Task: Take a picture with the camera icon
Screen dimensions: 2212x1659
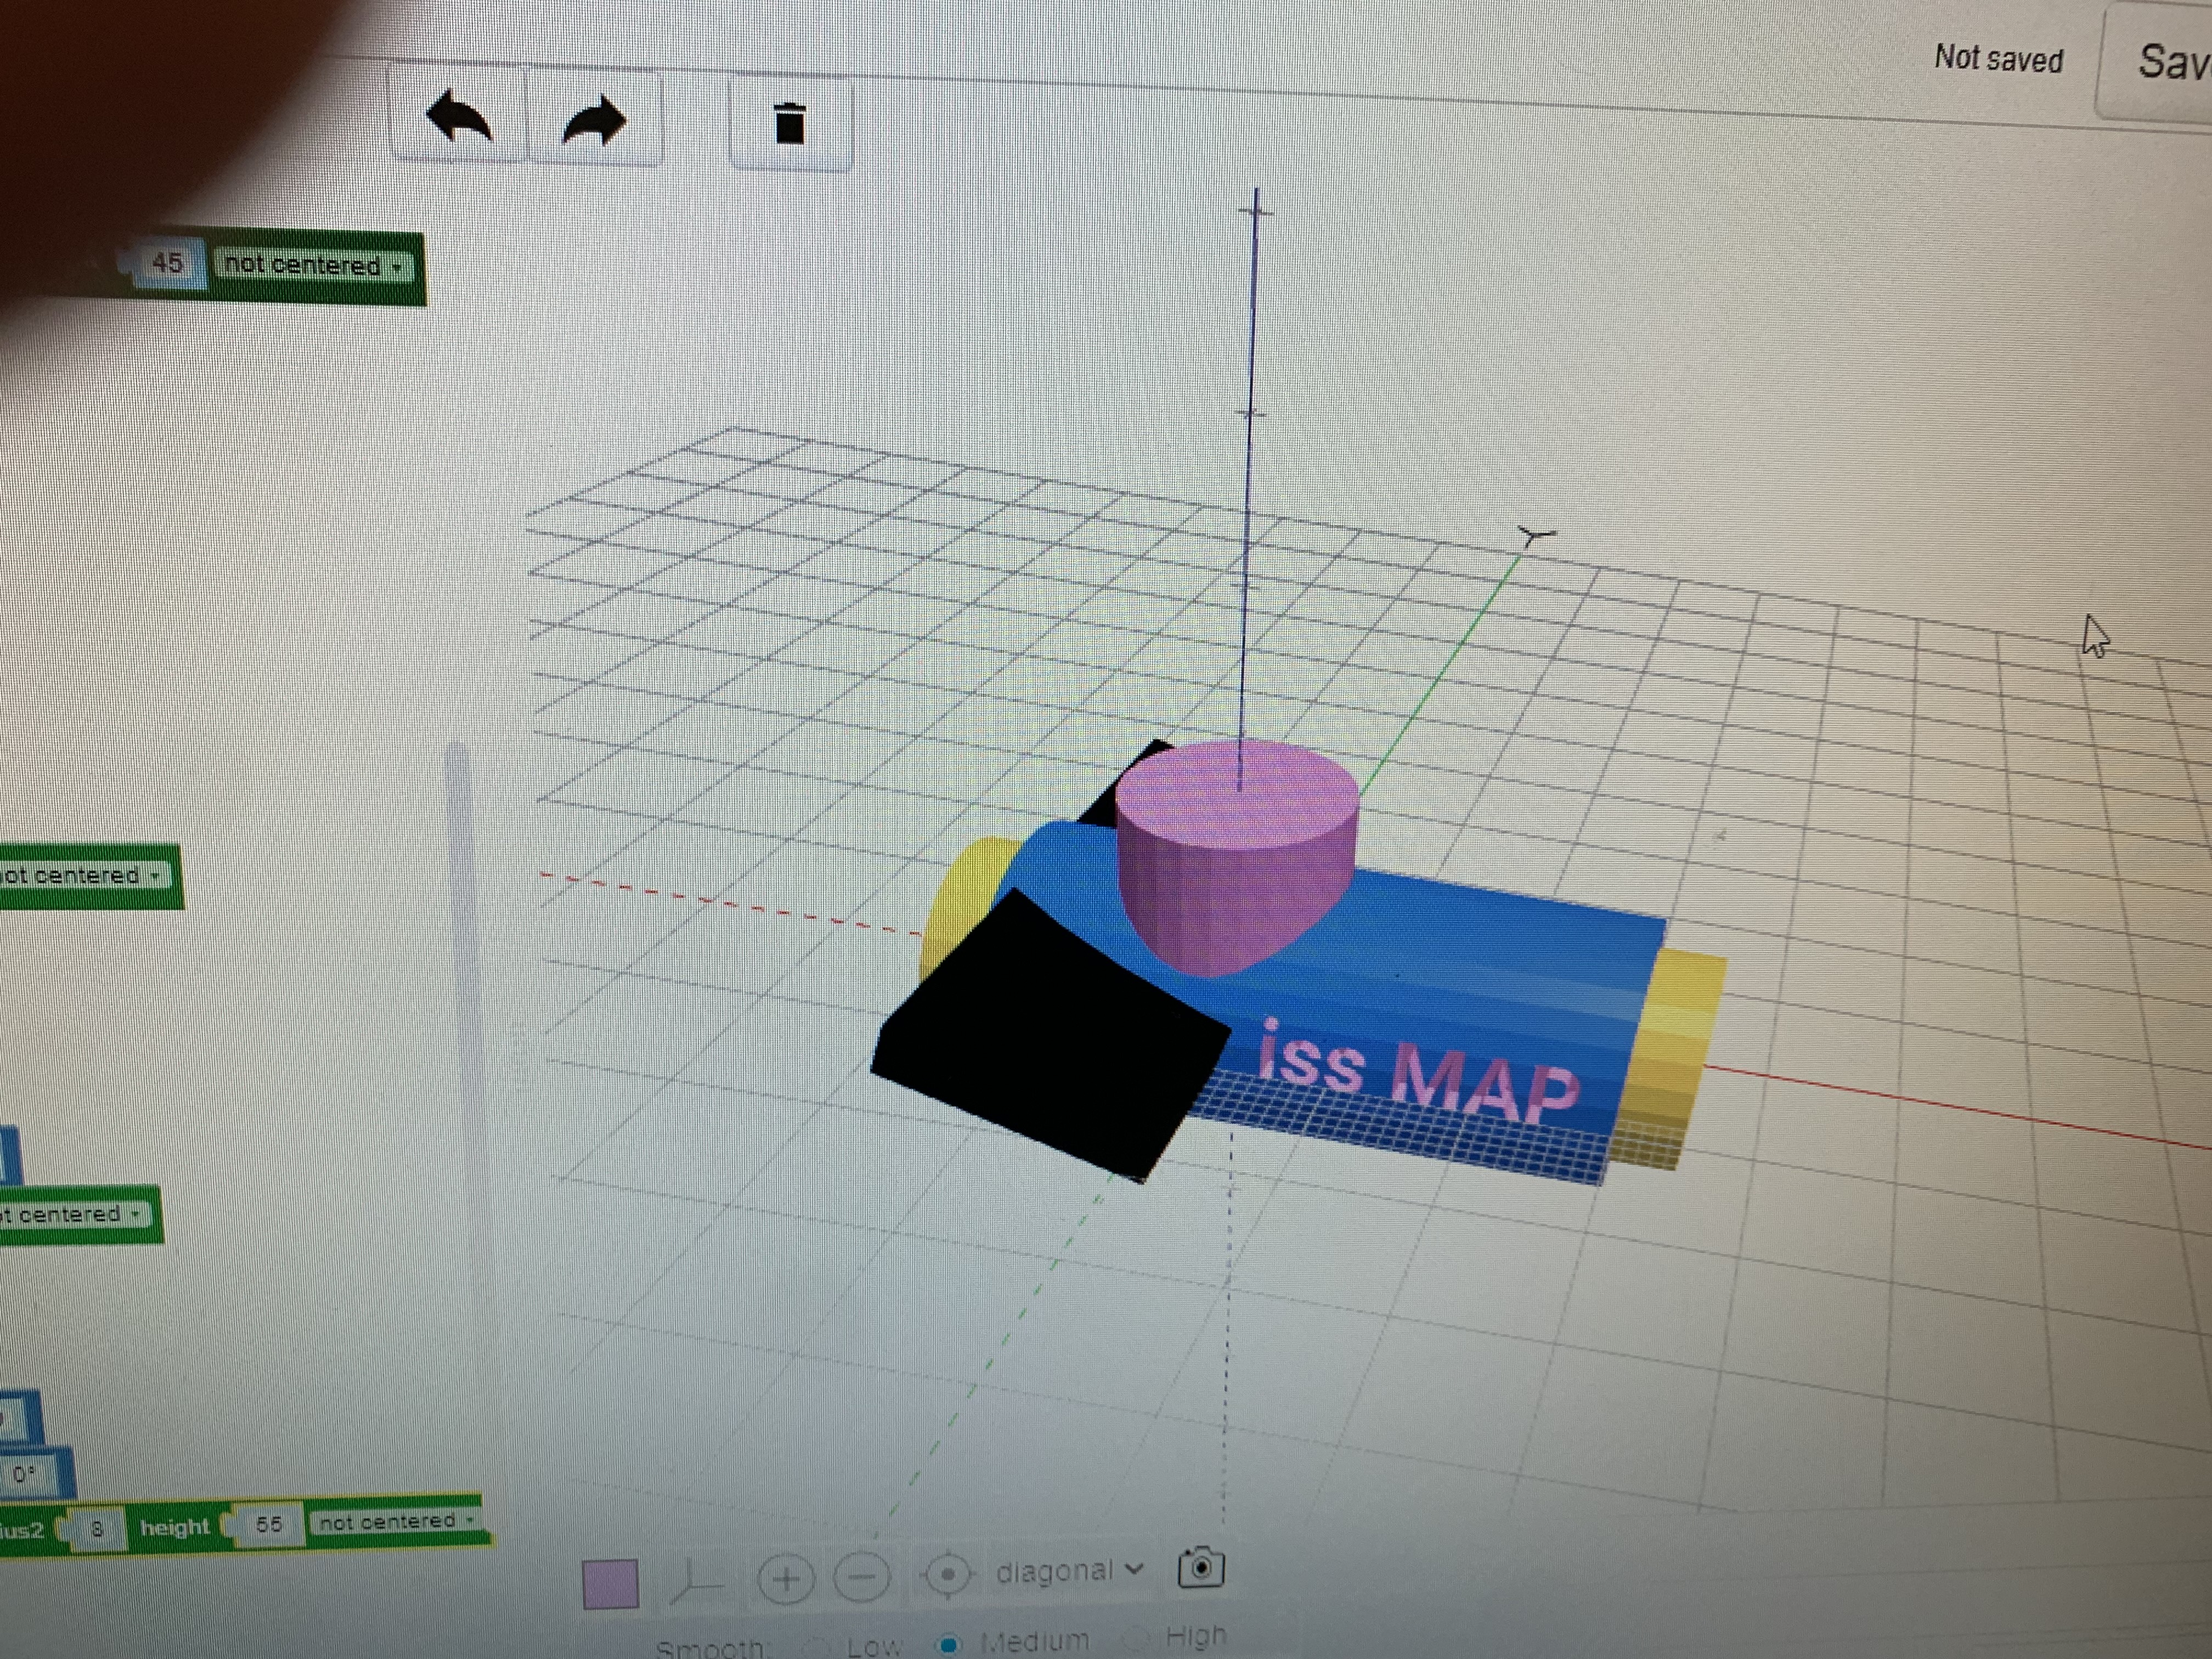Action: pos(1201,1567)
